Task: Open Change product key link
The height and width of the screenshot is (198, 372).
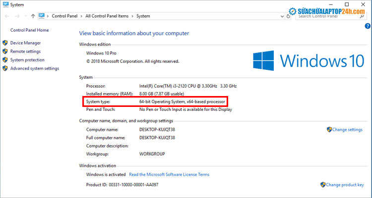Action: (345, 185)
